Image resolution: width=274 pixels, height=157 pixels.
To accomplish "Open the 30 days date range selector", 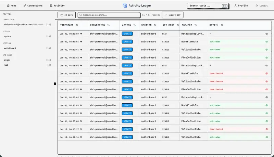I will 66,15.
